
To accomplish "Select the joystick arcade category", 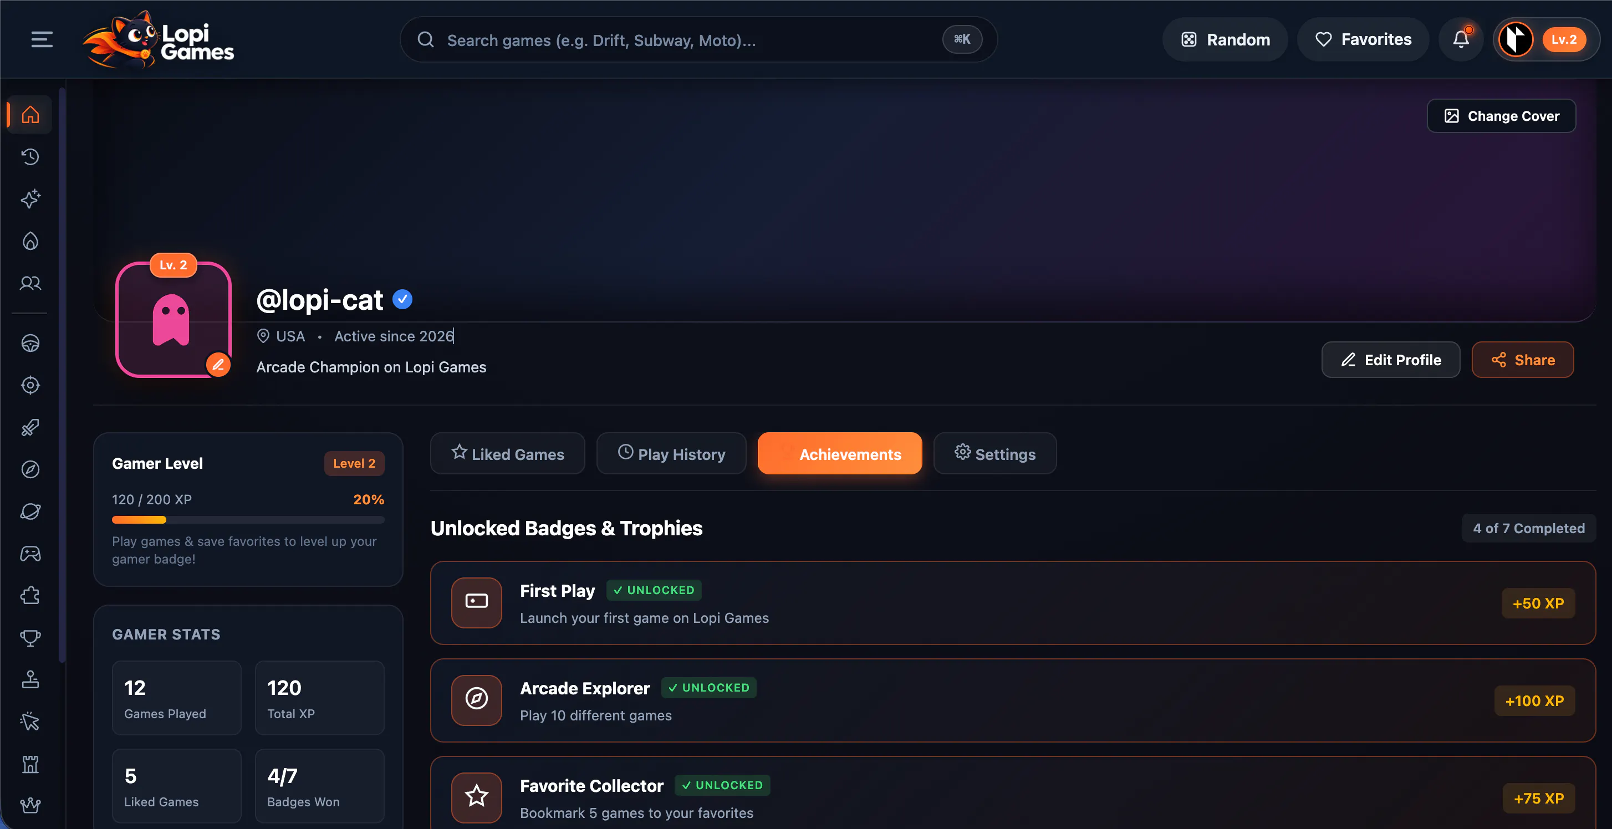I will tap(30, 679).
